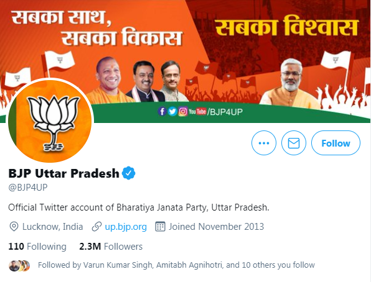Click the blue verified badge icon
This screenshot has height=282, width=371.
click(x=128, y=173)
